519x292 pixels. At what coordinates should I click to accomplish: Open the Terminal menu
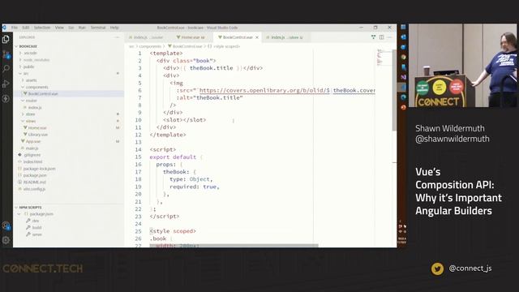pyautogui.click(x=98, y=28)
